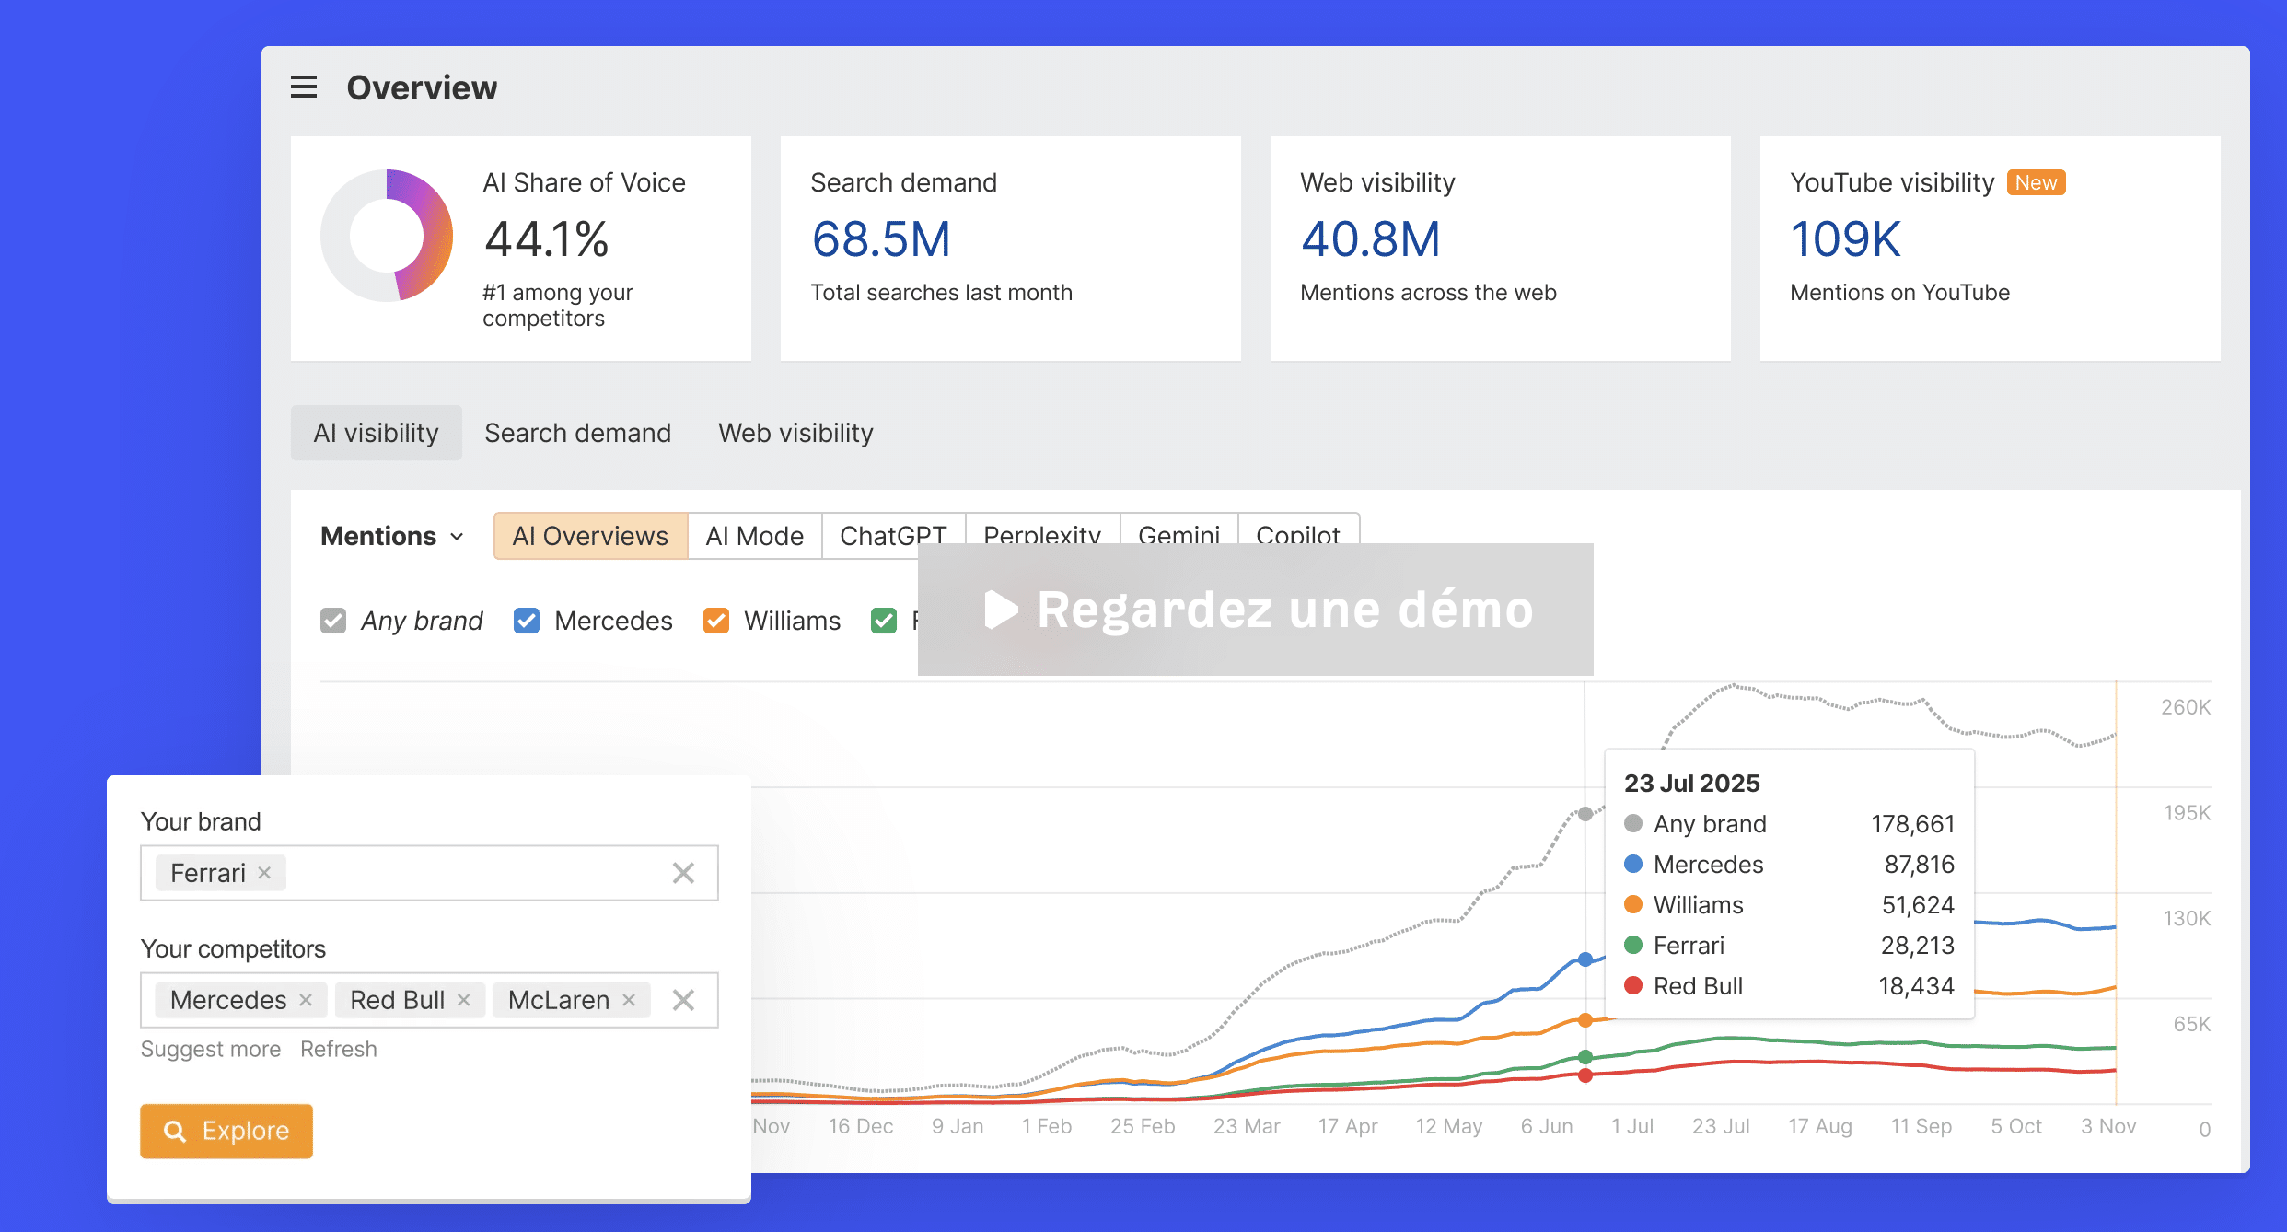Screen dimensions: 2287x1232
Task: Remove Red Bull from your competitors
Action: (467, 1000)
